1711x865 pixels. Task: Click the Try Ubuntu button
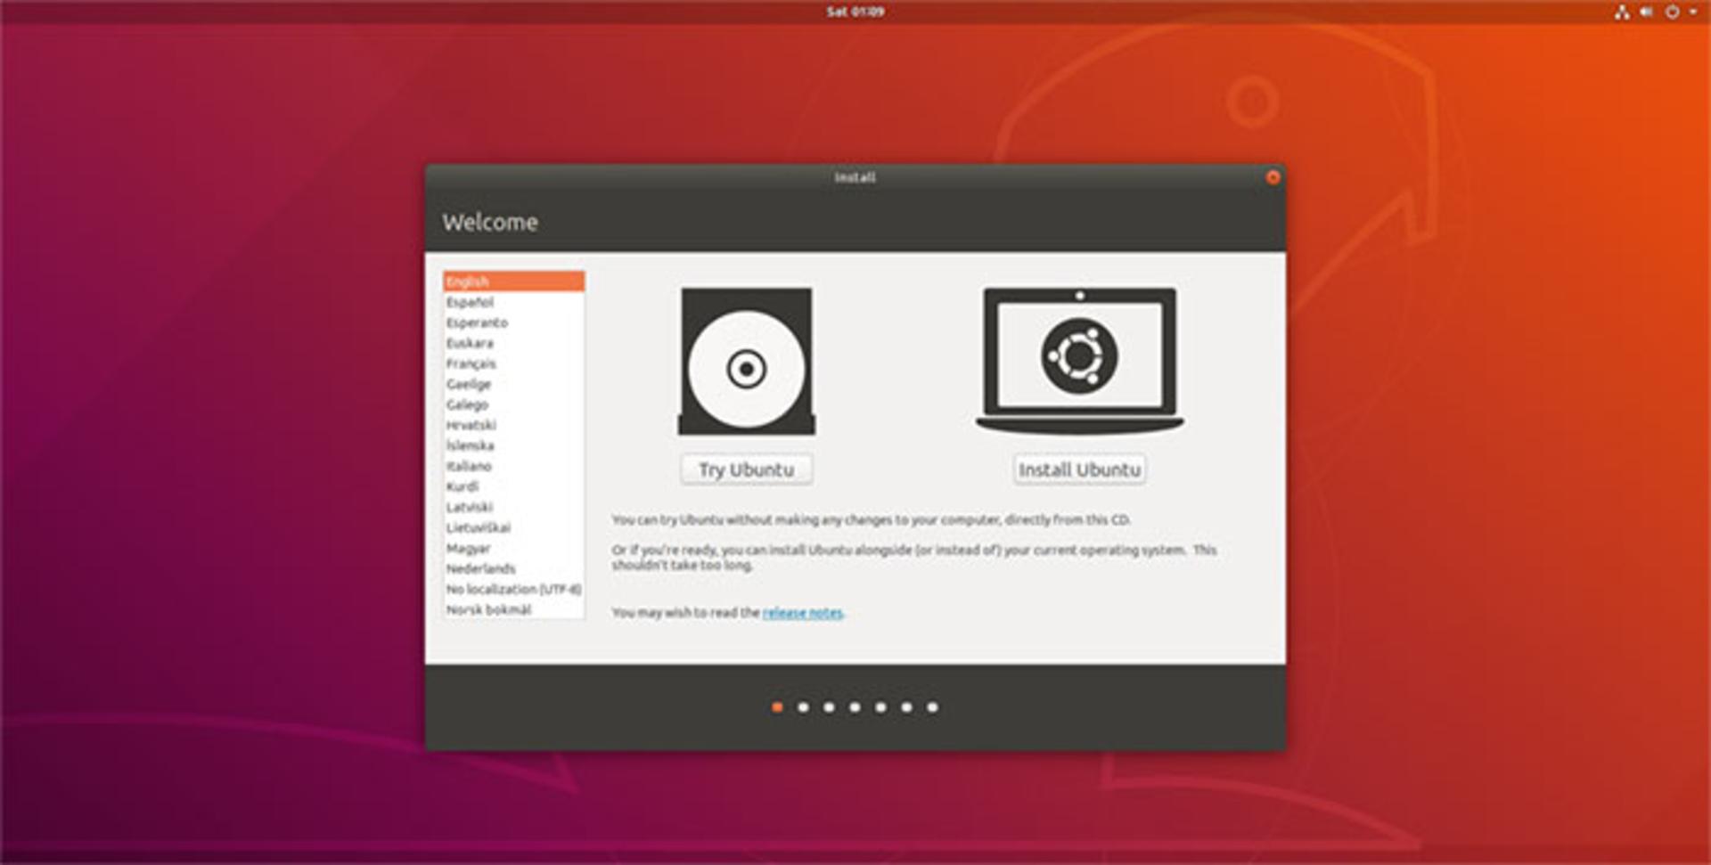click(x=747, y=469)
